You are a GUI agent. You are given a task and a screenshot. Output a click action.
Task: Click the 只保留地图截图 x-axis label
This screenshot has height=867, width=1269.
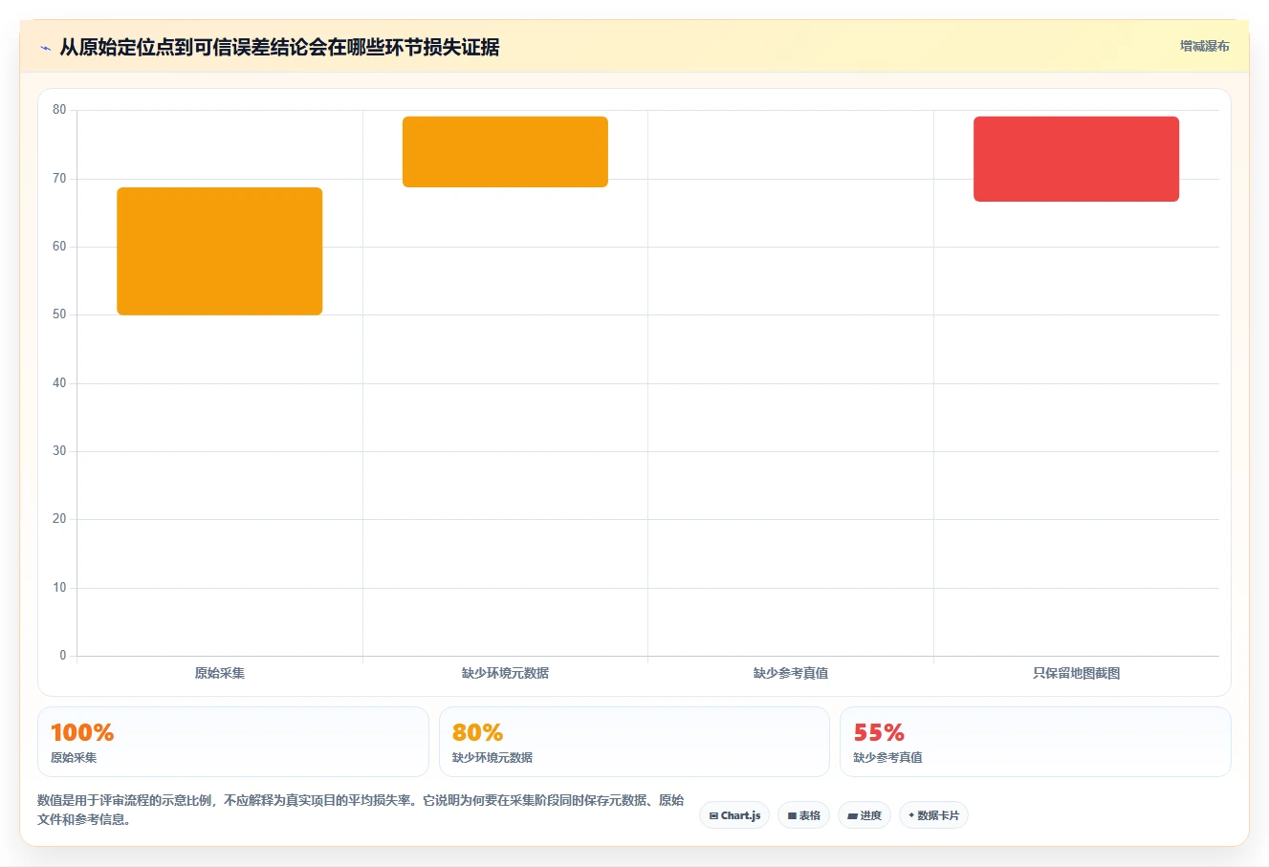pos(1076,673)
